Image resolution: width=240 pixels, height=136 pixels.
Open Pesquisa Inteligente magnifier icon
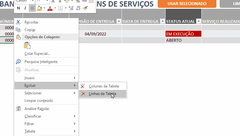pyautogui.click(x=18, y=62)
